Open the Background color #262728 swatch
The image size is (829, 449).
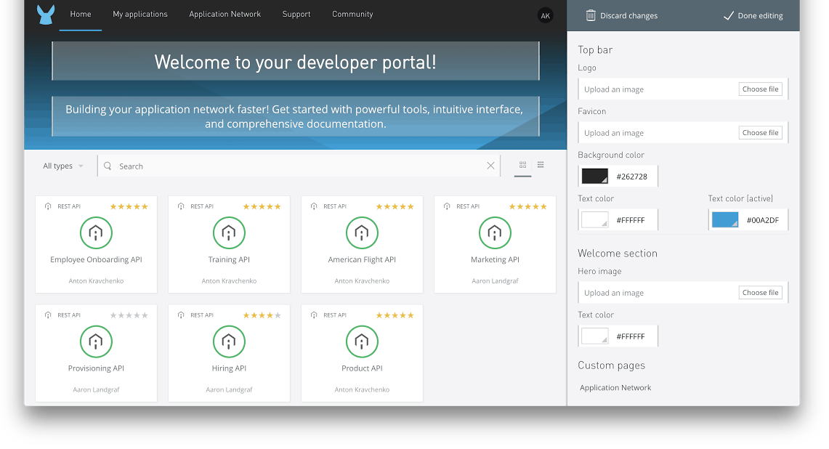(595, 176)
